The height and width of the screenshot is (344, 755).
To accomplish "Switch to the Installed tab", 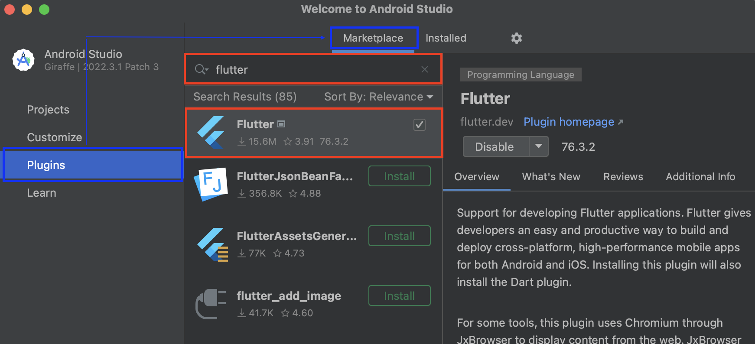I will 446,38.
